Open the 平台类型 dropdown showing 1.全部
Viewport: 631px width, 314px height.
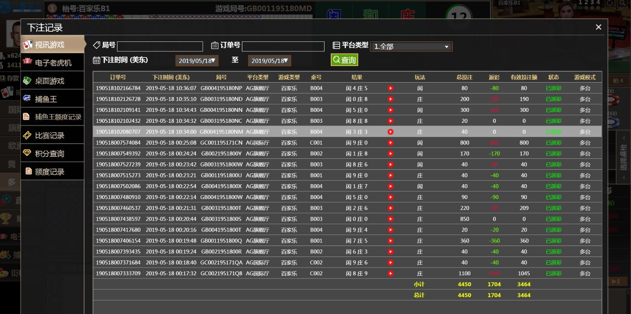[x=411, y=47]
